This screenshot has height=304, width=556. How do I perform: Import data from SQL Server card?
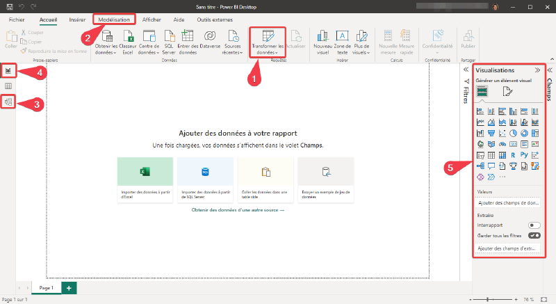tap(205, 180)
